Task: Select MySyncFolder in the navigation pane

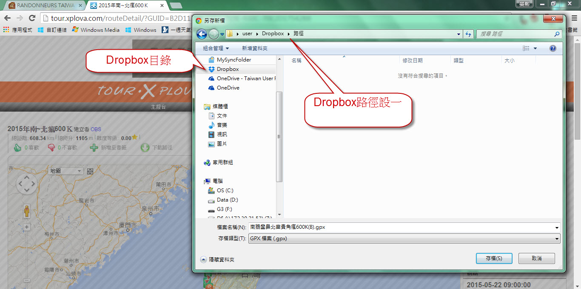Action: point(234,60)
